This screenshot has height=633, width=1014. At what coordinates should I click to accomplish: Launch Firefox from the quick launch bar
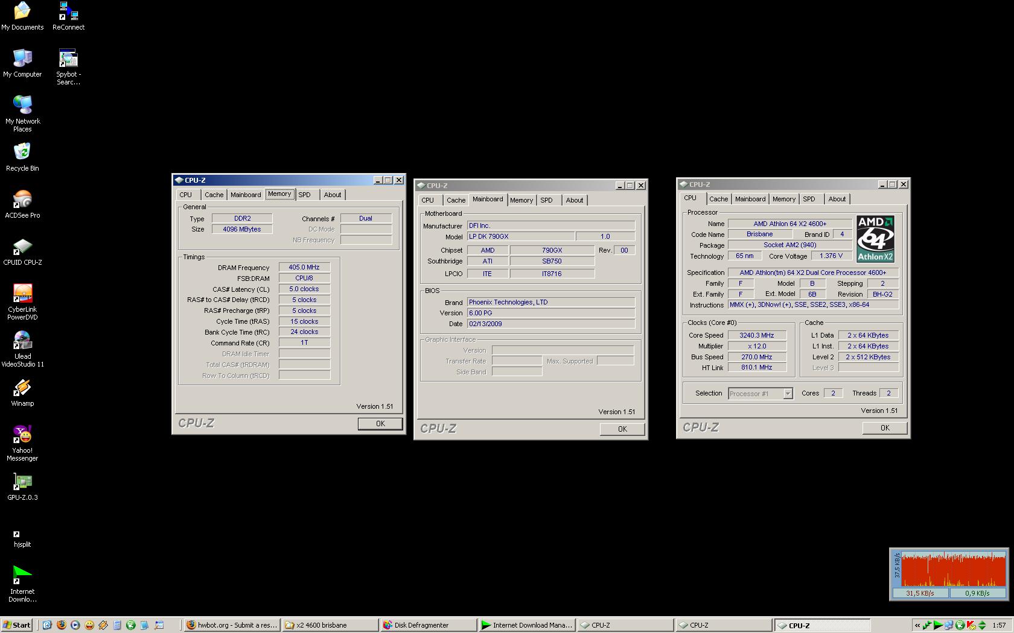click(62, 625)
